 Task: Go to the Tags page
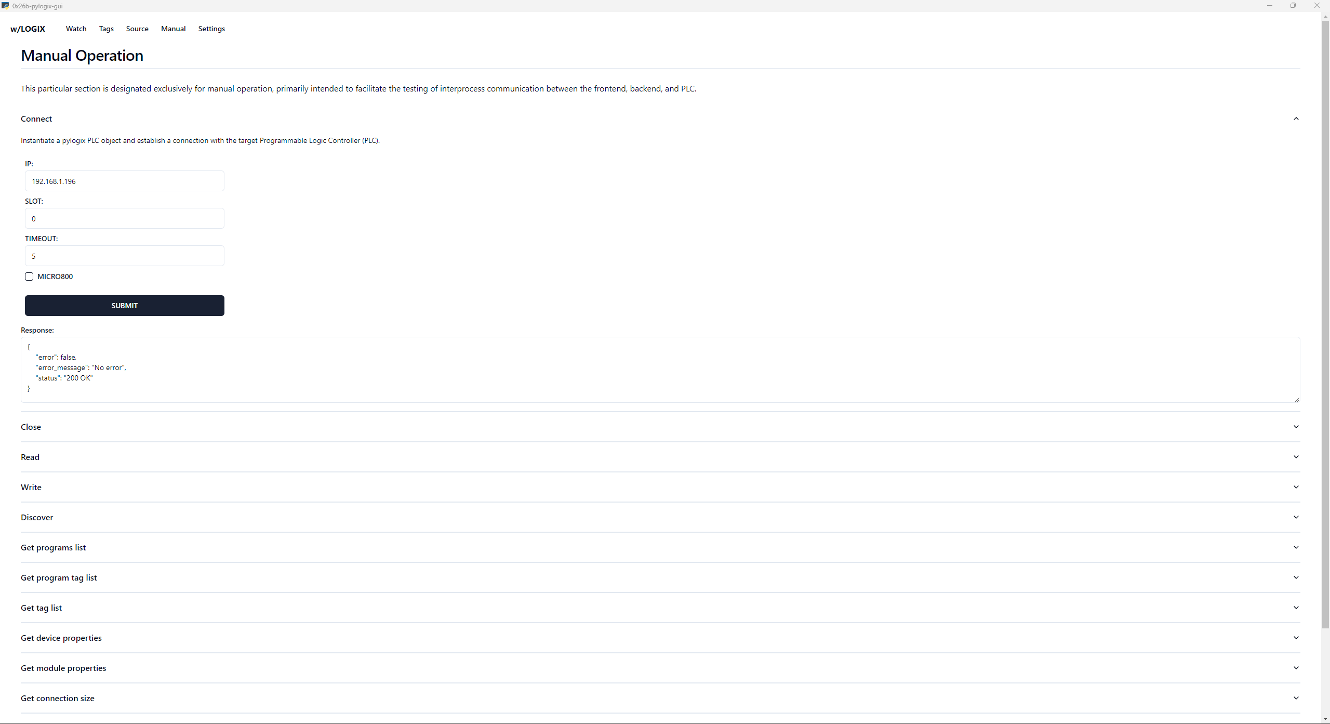pyautogui.click(x=106, y=29)
